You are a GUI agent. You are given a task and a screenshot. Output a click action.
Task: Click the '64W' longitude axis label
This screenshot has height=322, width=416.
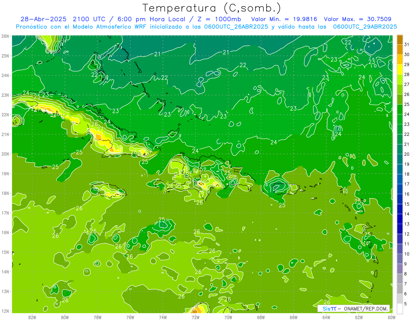click(x=326, y=317)
